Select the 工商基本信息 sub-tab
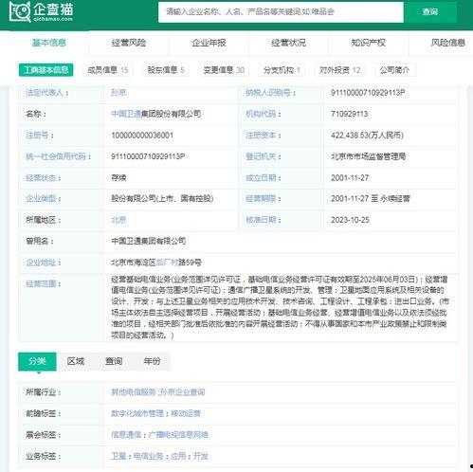Screen dimensions: 473x472 coord(46,70)
